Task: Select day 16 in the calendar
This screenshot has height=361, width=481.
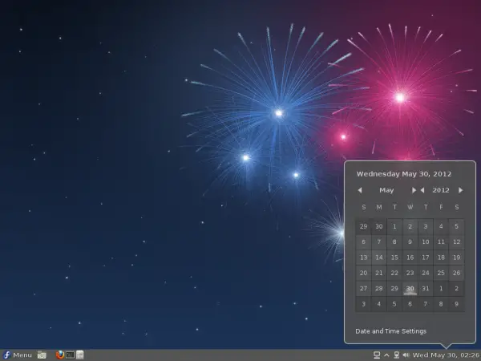Action: [410, 258]
